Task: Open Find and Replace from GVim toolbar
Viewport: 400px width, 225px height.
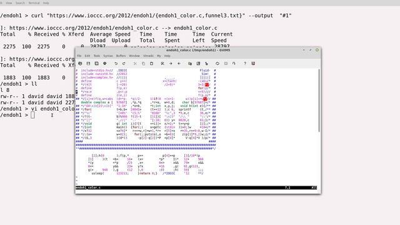Action: pos(162,64)
